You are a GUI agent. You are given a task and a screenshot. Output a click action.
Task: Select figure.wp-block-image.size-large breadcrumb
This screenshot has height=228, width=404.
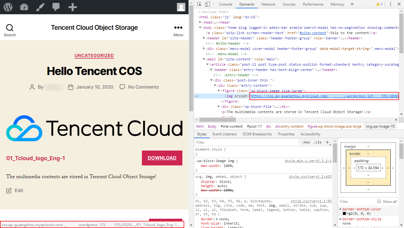tap(334, 126)
